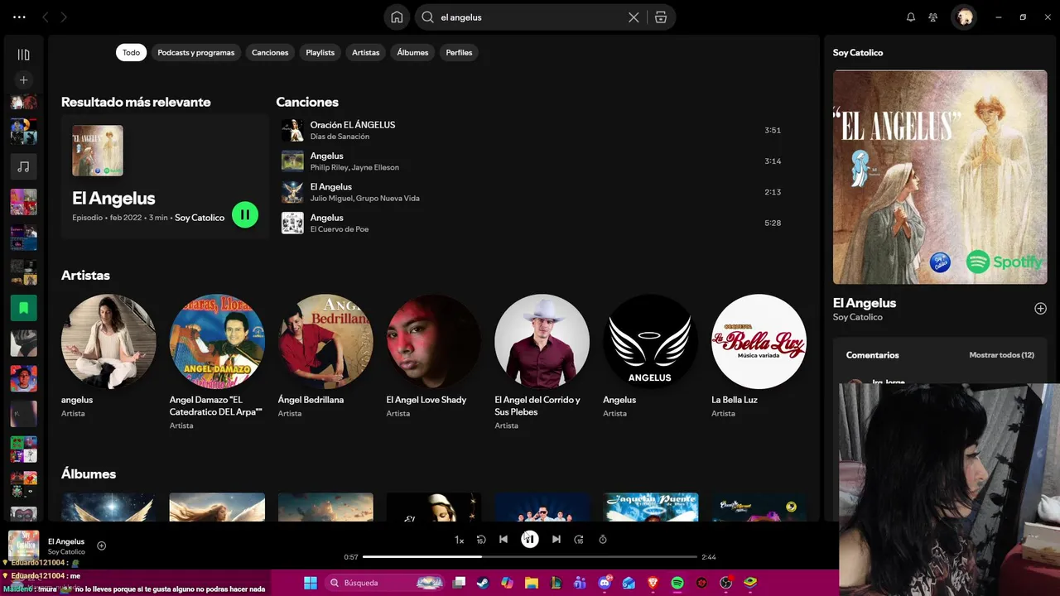Image resolution: width=1060 pixels, height=596 pixels.
Task: Open artist El Angel Love Shady
Action: click(x=434, y=342)
